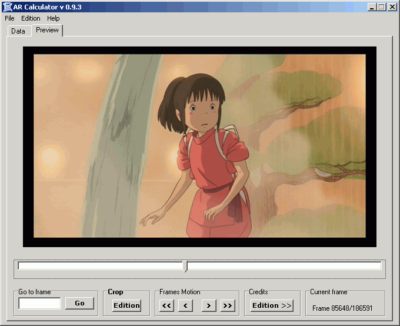Select the Preview tab

[47, 30]
